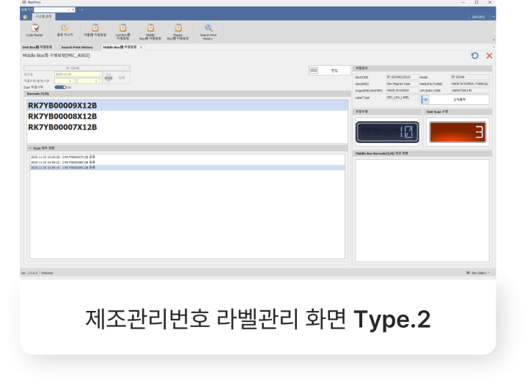This screenshot has width=528, height=385.
Task: Click the Model field in label info
Action: (x=470, y=77)
